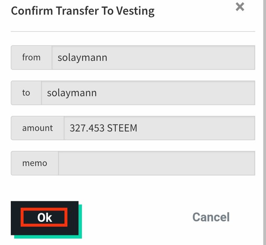Click the 'memo' field label
266x245 pixels.
[x=34, y=163]
